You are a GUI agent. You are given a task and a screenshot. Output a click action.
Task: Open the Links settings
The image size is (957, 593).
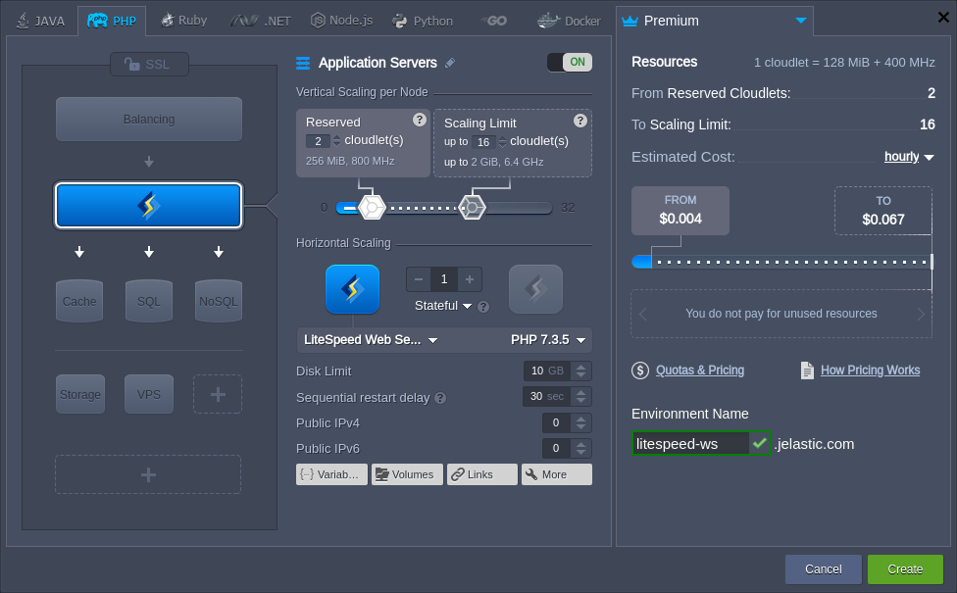pos(482,474)
